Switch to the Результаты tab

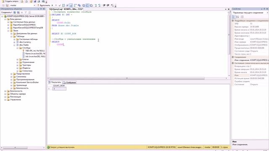click(x=55, y=82)
